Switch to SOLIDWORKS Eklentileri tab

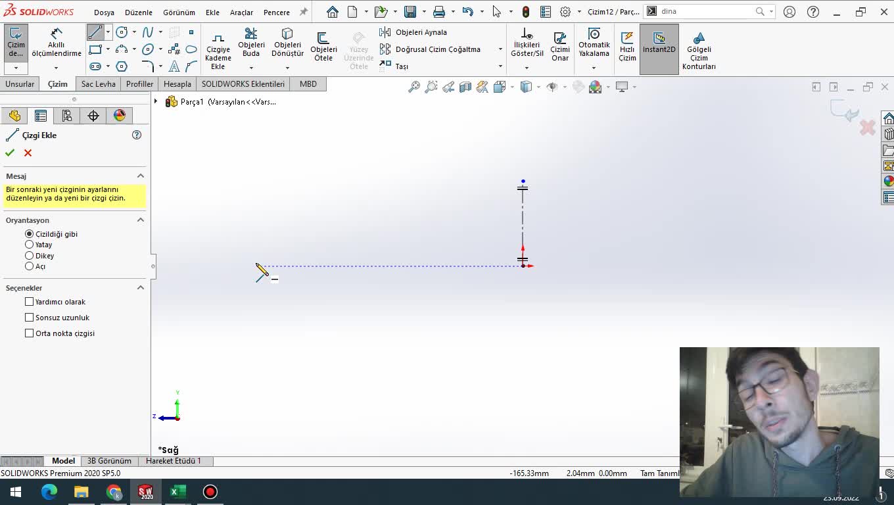click(243, 84)
